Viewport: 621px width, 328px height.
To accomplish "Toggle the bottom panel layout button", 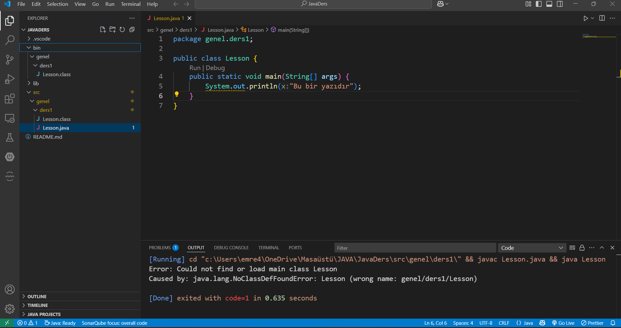I will click(x=549, y=4).
